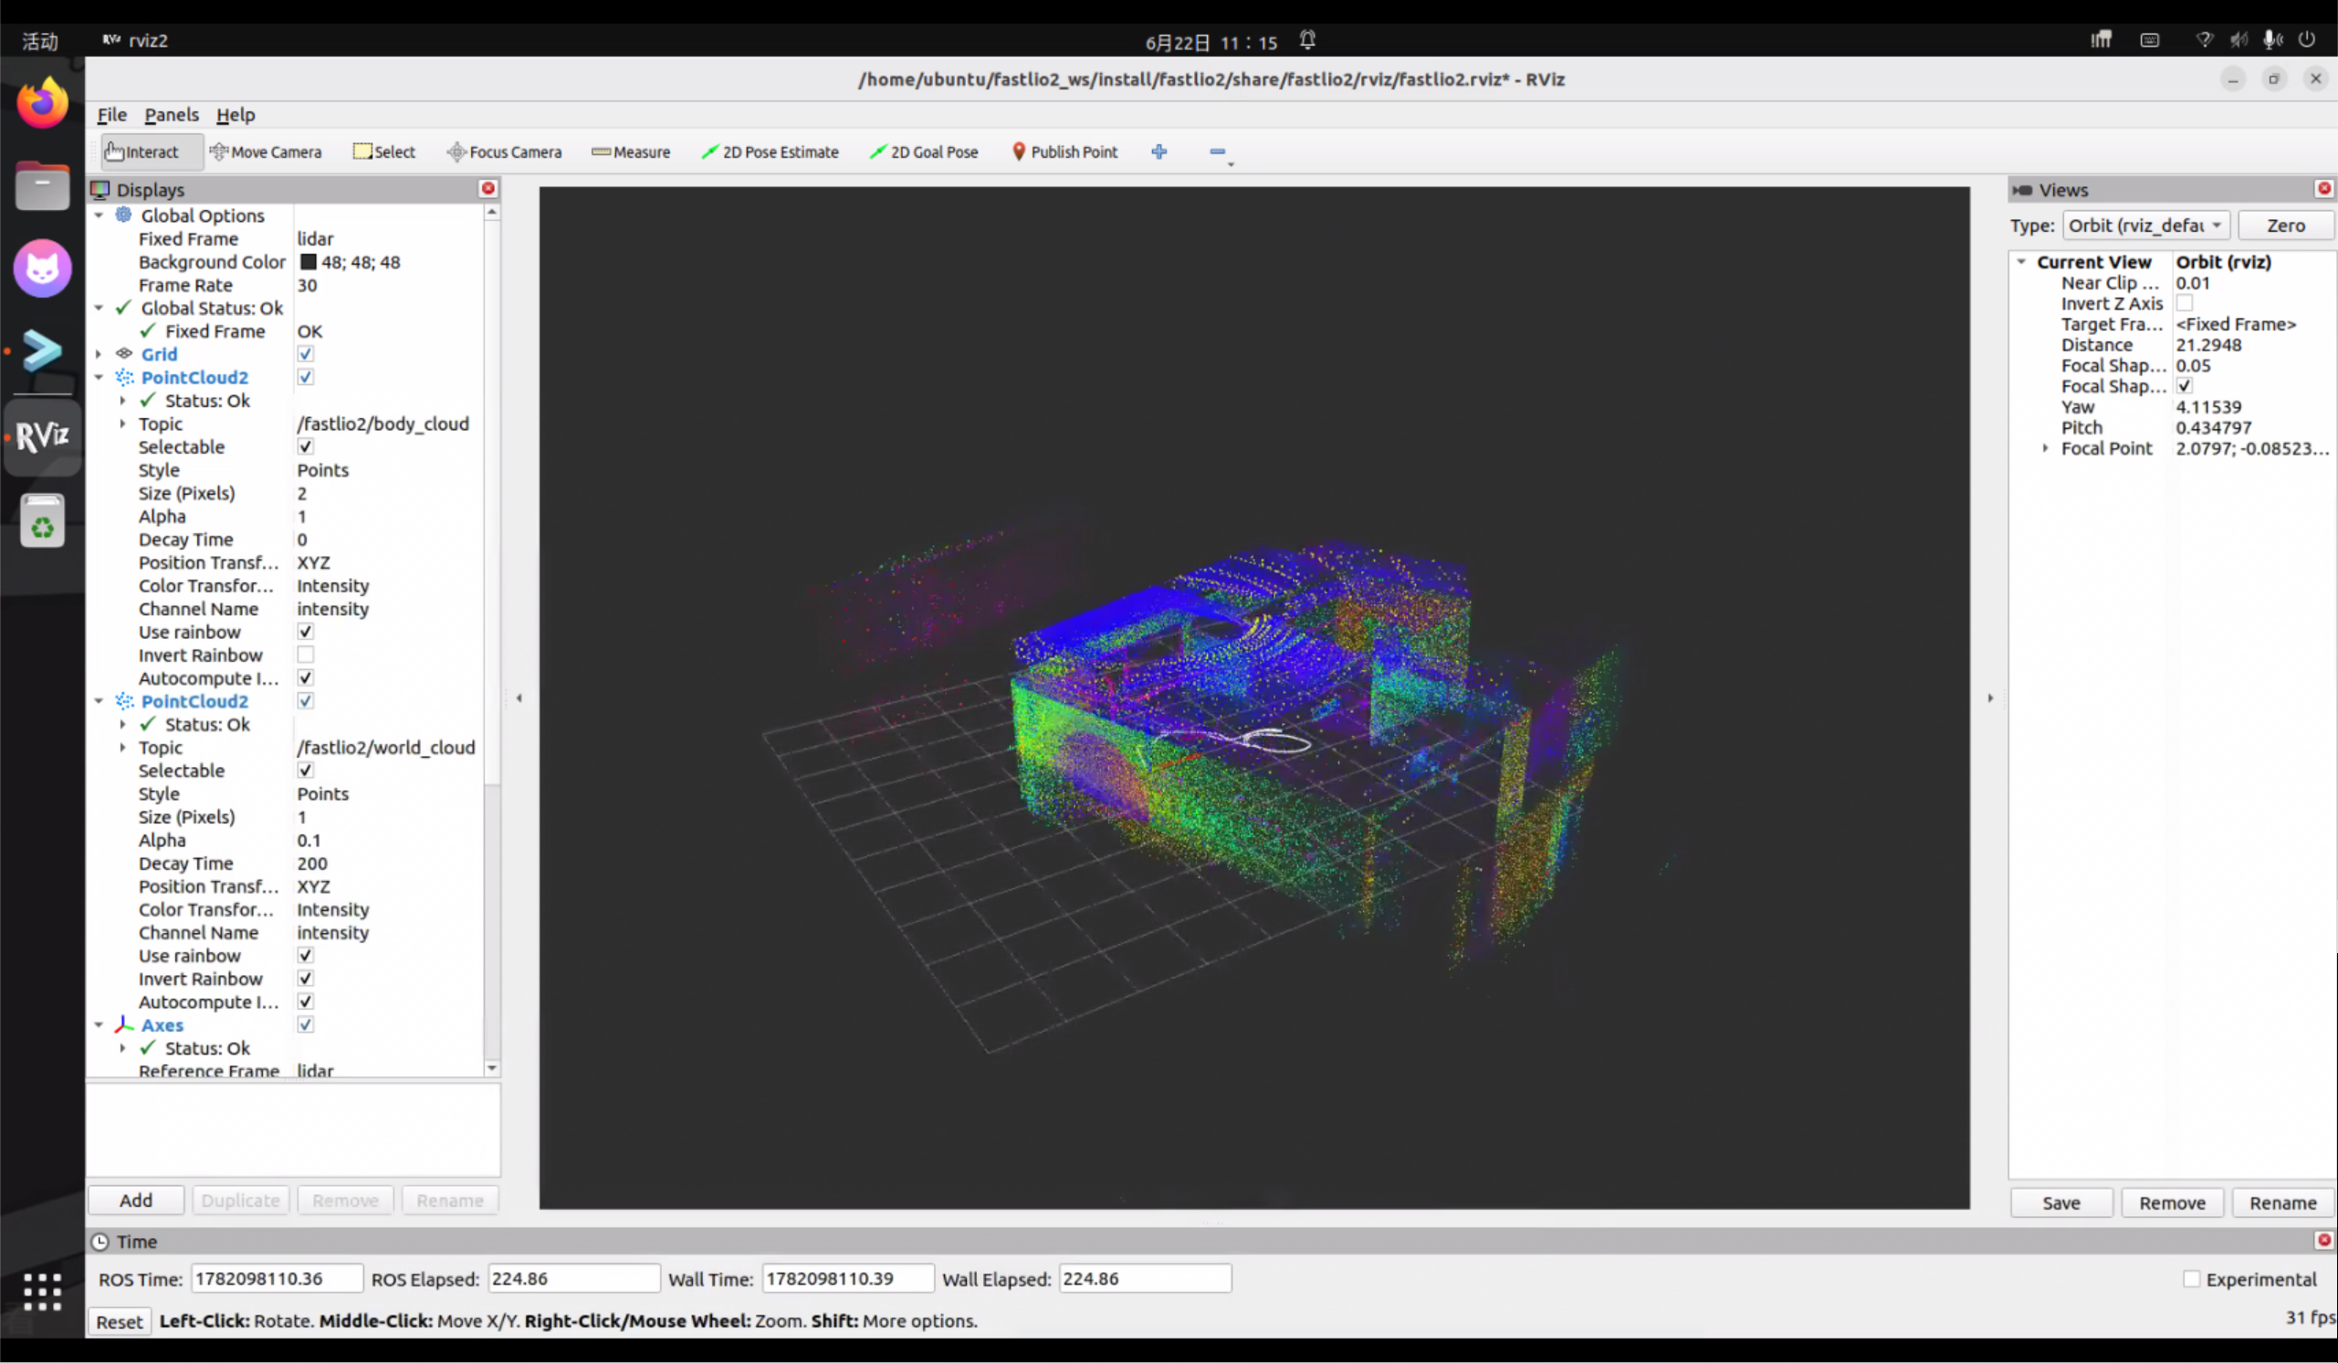2338x1363 pixels.
Task: Select the 2D Goal Pose tool
Action: pos(924,152)
